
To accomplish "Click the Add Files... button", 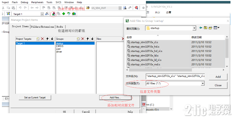I will [x=115, y=97].
